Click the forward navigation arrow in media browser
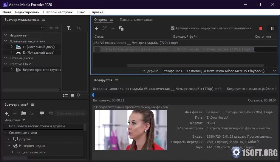The height and width of the screenshot is (162, 280). click(57, 28)
